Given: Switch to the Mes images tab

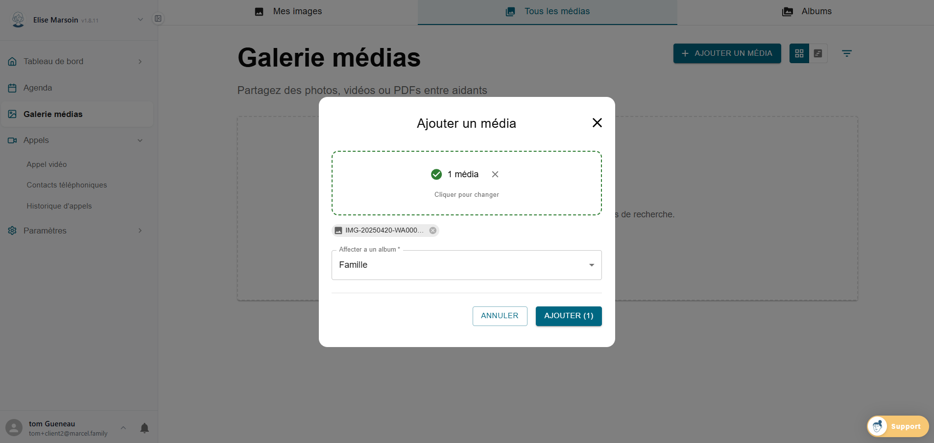Looking at the screenshot, I should point(288,11).
